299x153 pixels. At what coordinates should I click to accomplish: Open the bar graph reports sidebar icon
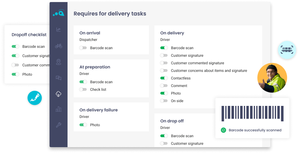pyautogui.click(x=58, y=109)
